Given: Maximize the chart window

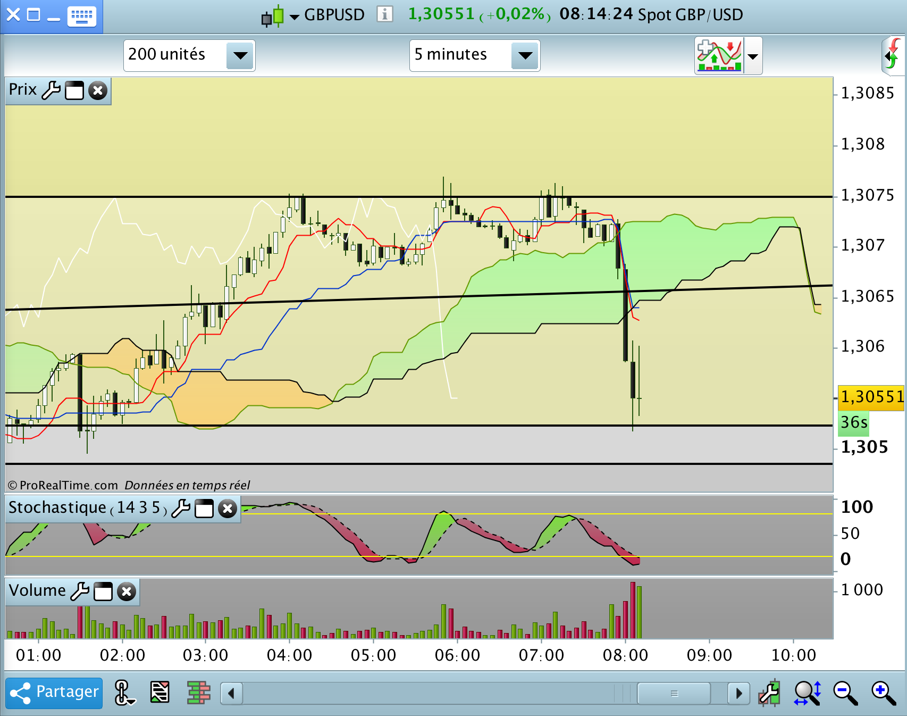Looking at the screenshot, I should (x=33, y=15).
